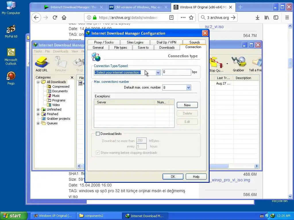
Task: Show site info icon in address bar
Action: [89, 17]
